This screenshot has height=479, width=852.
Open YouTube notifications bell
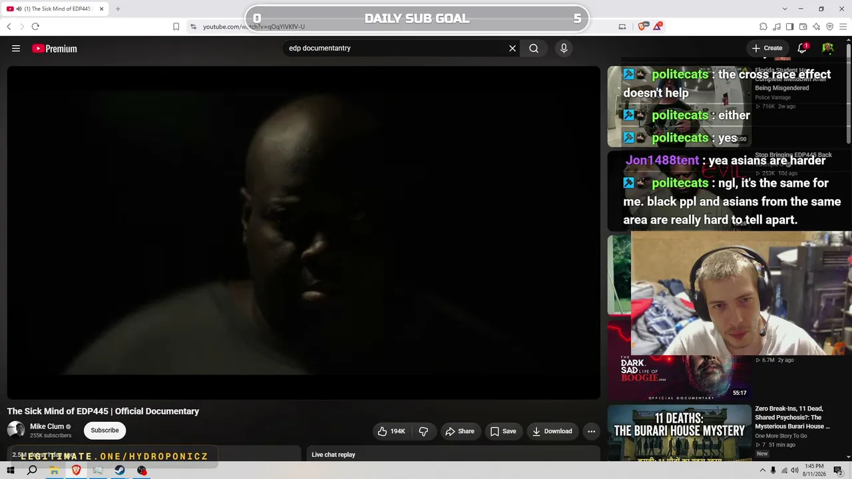tap(802, 49)
